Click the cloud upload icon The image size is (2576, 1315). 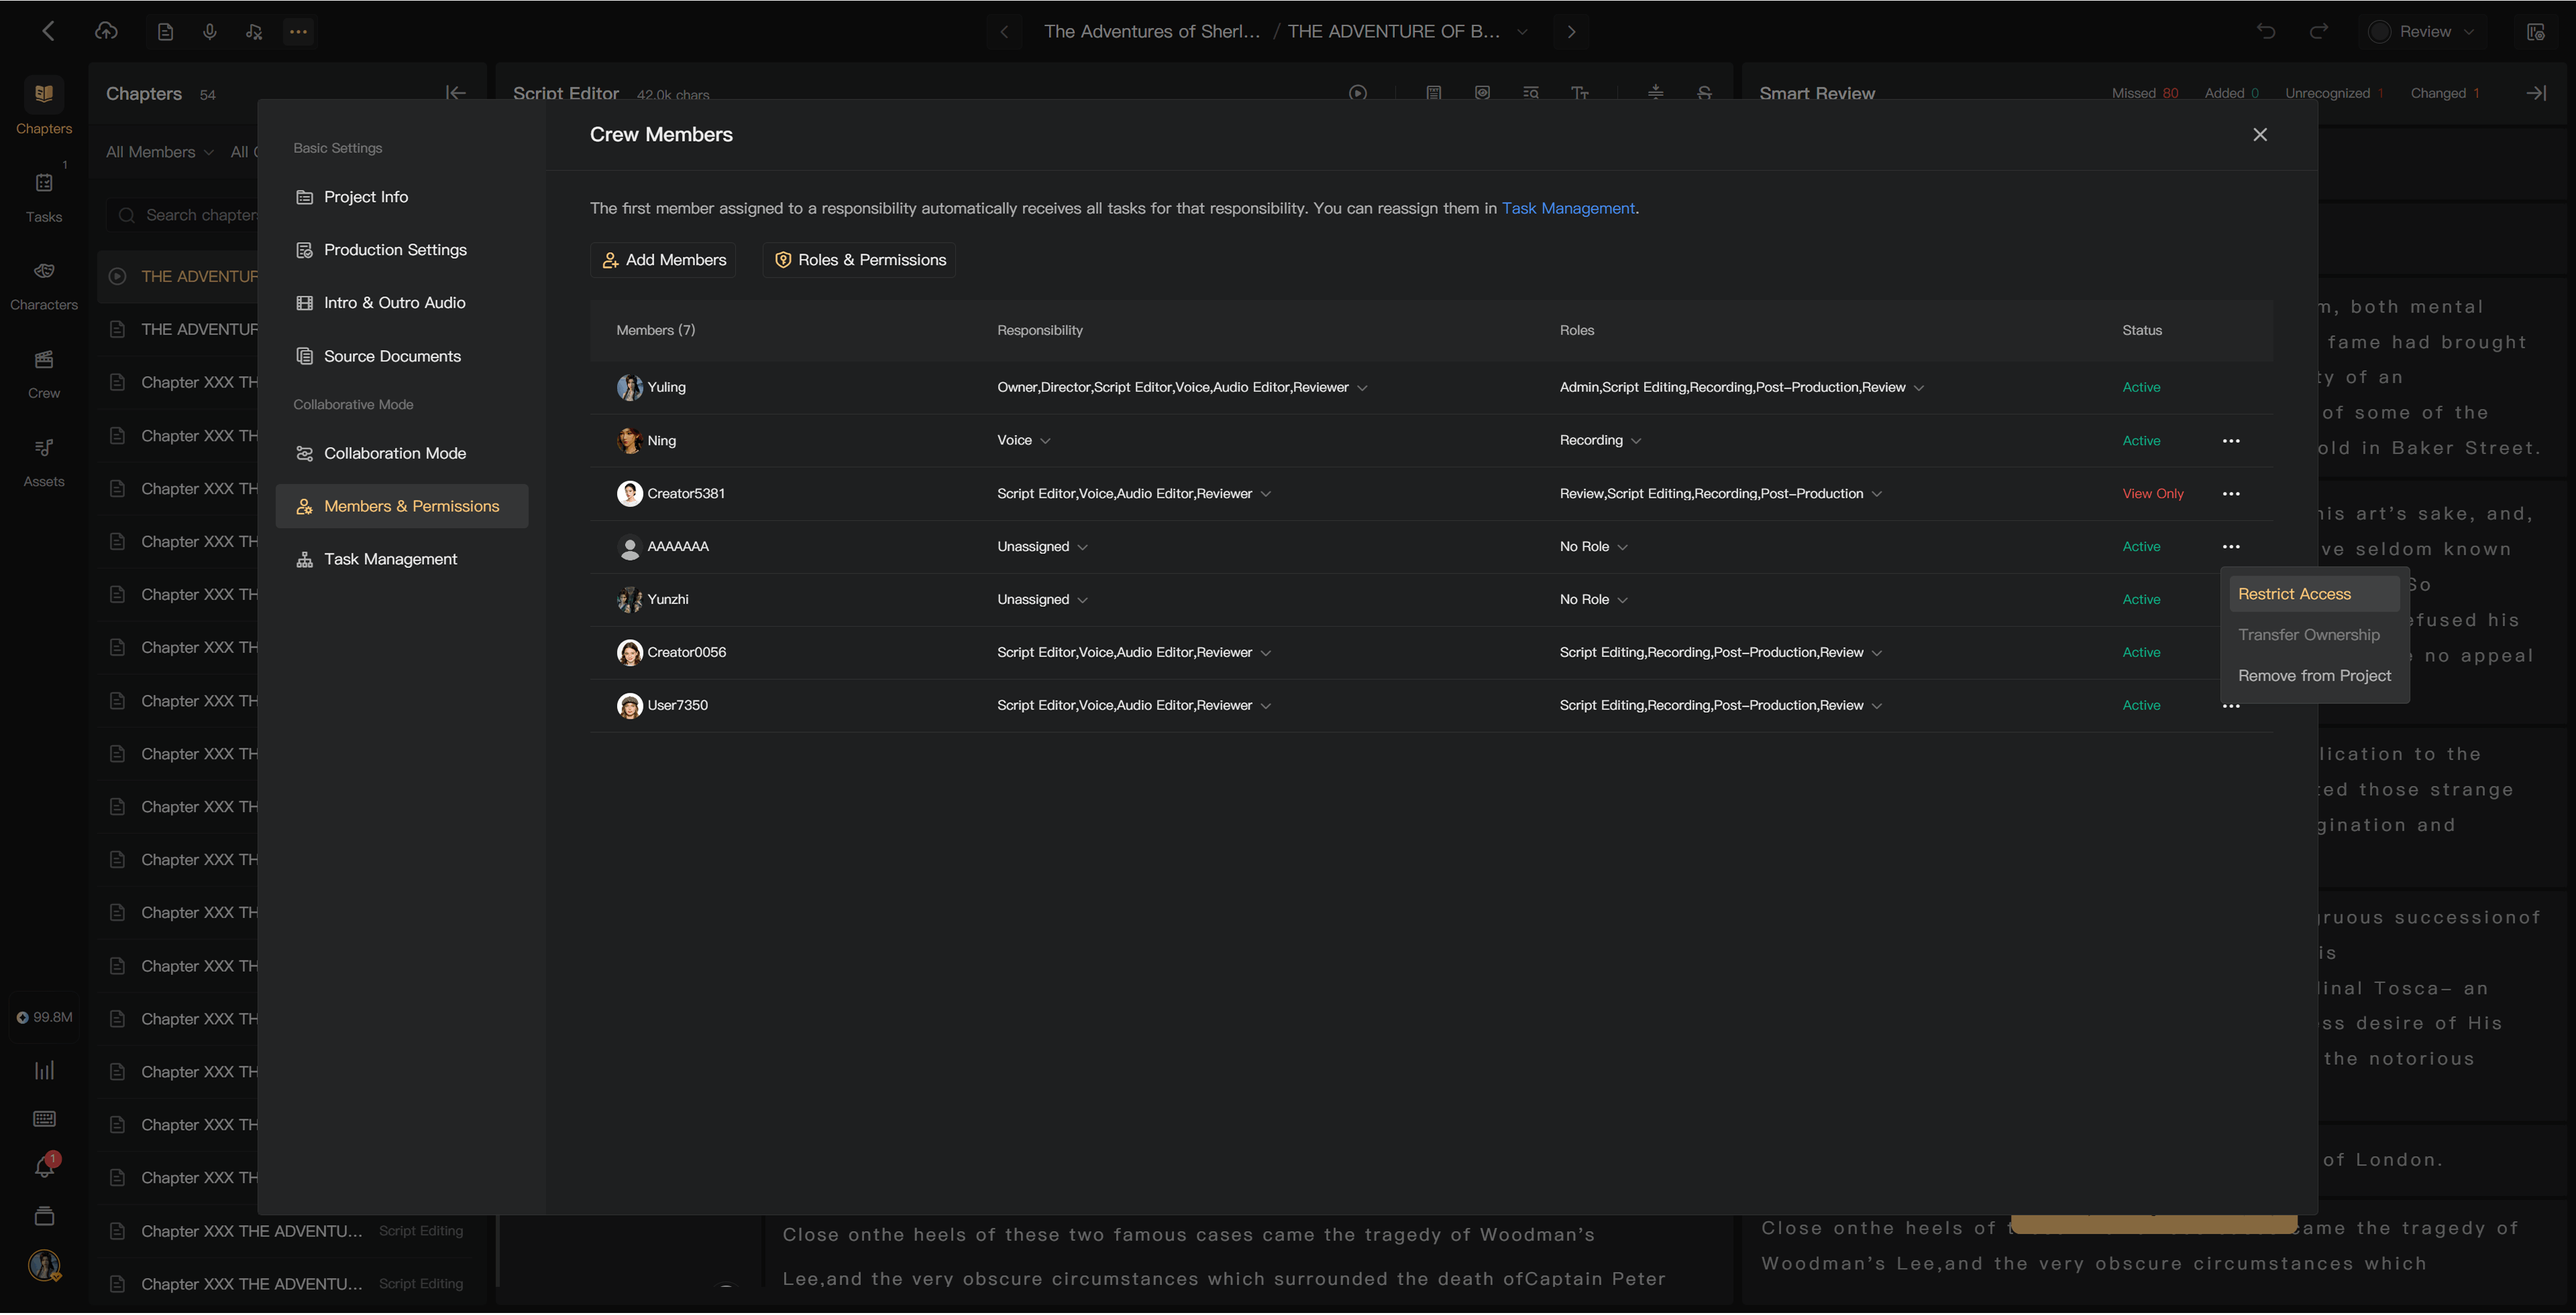[x=106, y=31]
